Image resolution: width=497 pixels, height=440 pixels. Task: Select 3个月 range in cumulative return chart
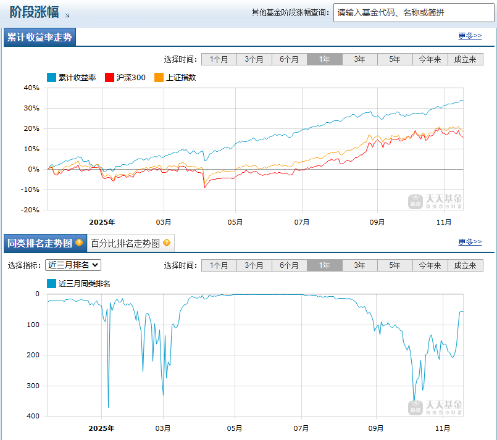254,59
